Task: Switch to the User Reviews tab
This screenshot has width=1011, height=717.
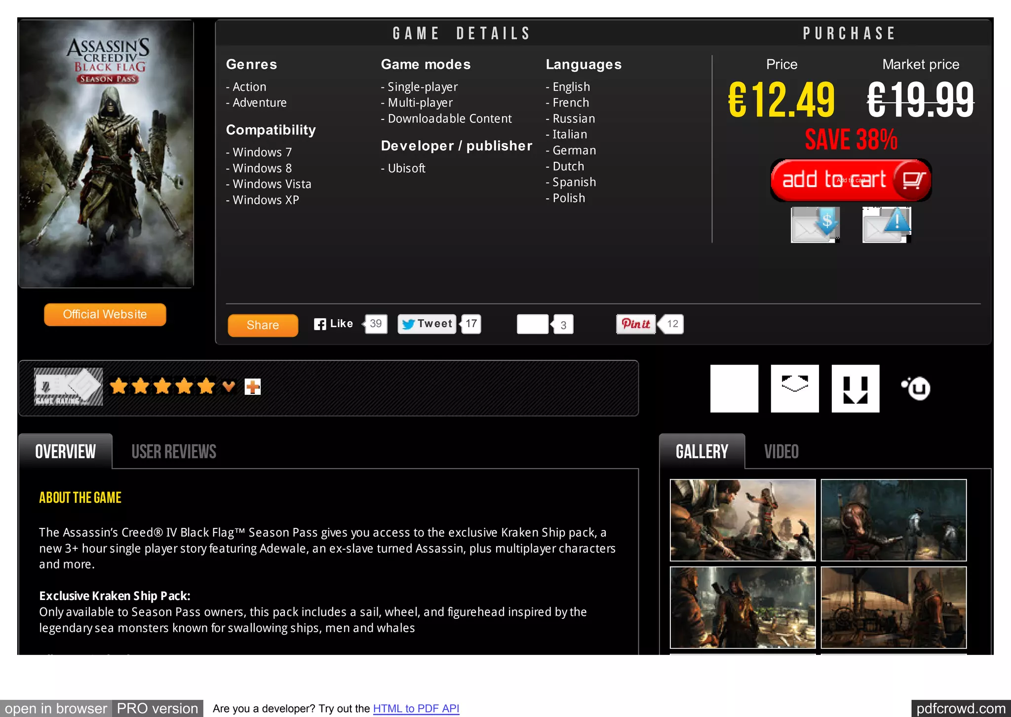Action: pyautogui.click(x=174, y=452)
